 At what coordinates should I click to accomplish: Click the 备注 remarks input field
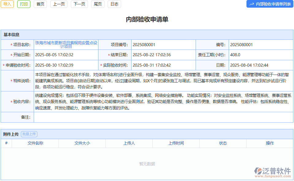pyautogui.click(x=162, y=117)
